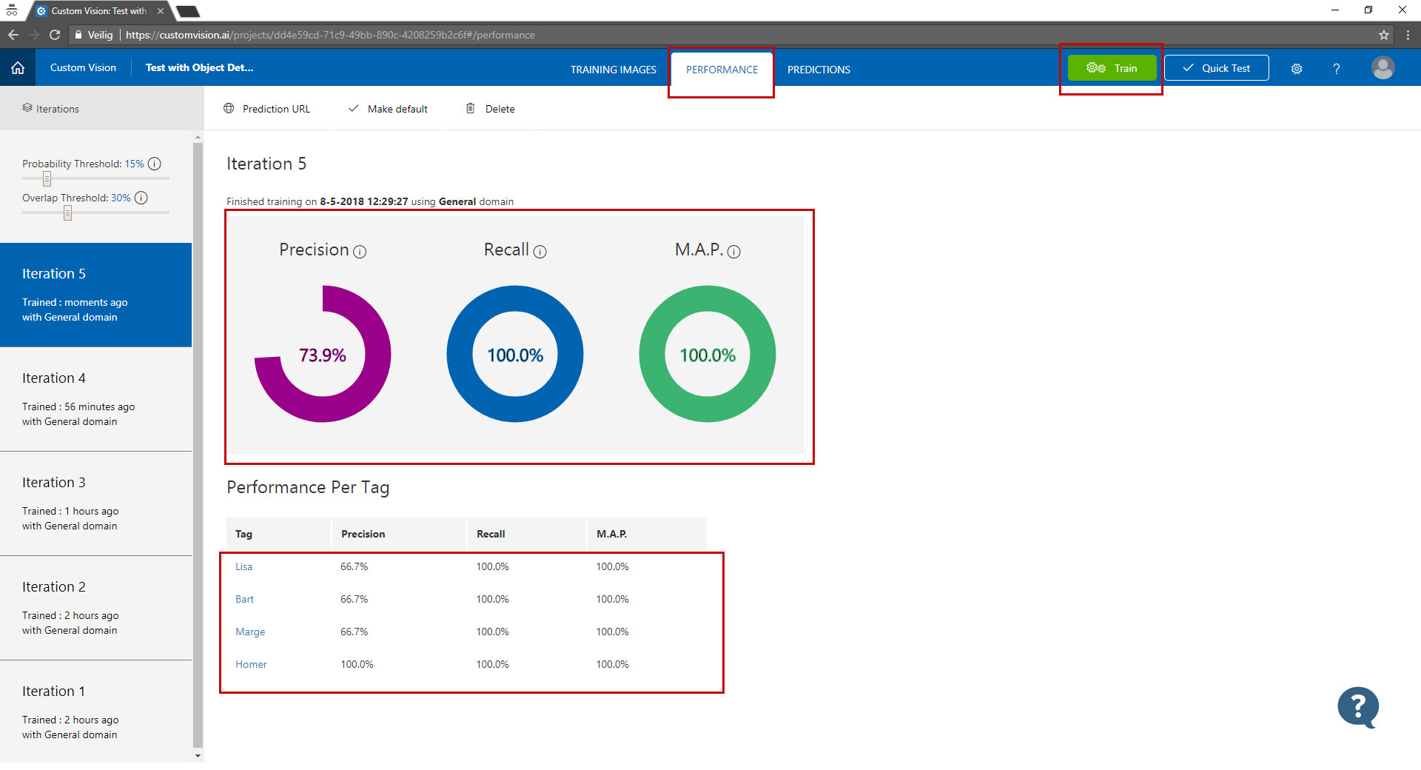Viewport: 1421px width, 770px height.
Task: Click the green Train button
Action: (1112, 68)
